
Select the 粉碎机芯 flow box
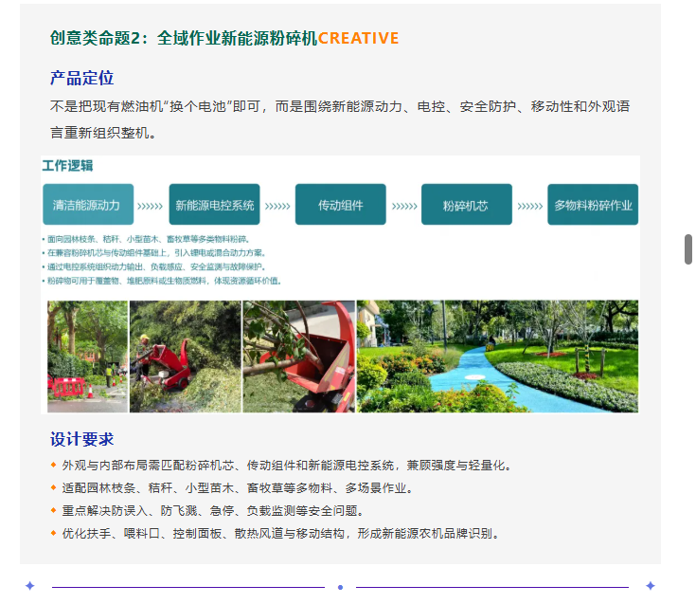click(x=467, y=205)
